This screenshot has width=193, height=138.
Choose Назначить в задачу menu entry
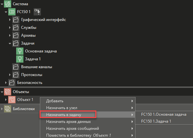point(88,115)
